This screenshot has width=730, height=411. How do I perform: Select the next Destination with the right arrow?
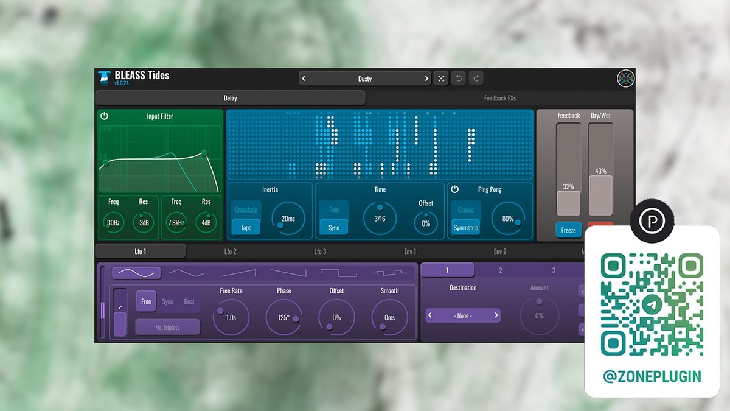tap(496, 315)
